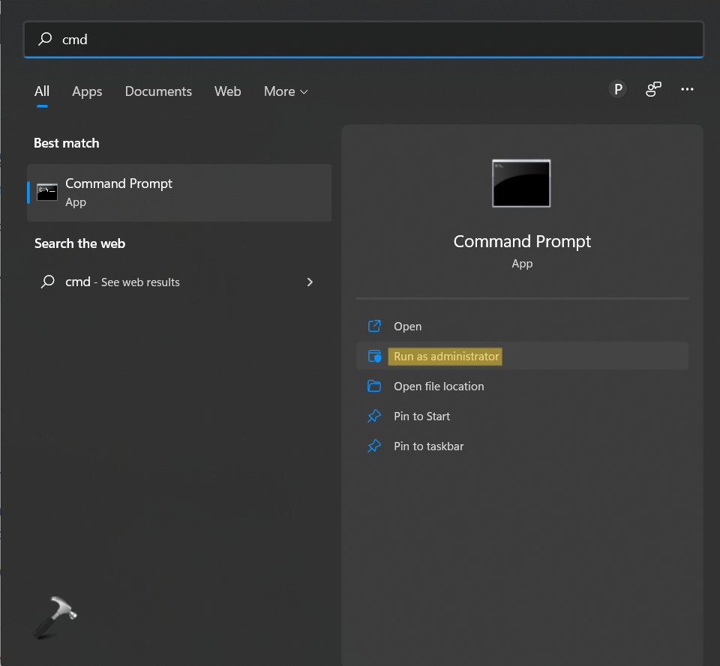Click the Open action's launch icon
The image size is (720, 666).
374,327
